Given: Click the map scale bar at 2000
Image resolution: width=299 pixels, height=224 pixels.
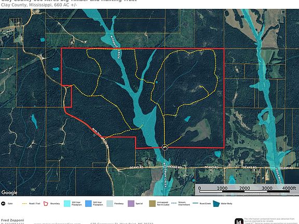Looking at the screenshot, I should click(x=244, y=188).
